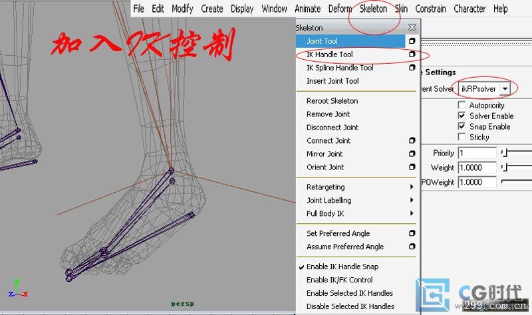Open the Window menu

coord(274,9)
